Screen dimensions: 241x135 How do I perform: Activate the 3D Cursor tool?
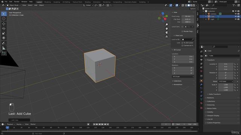point(4,18)
